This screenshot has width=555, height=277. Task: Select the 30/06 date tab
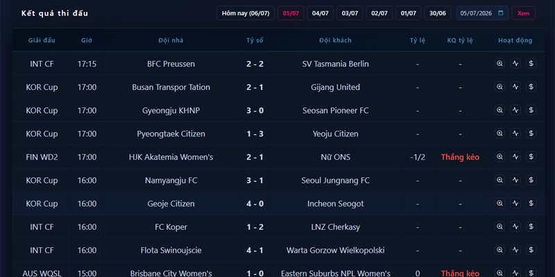(x=438, y=13)
